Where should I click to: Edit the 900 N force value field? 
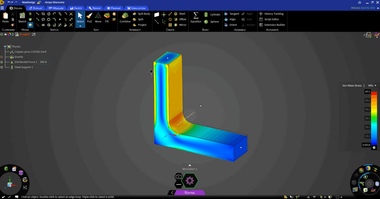point(44,62)
